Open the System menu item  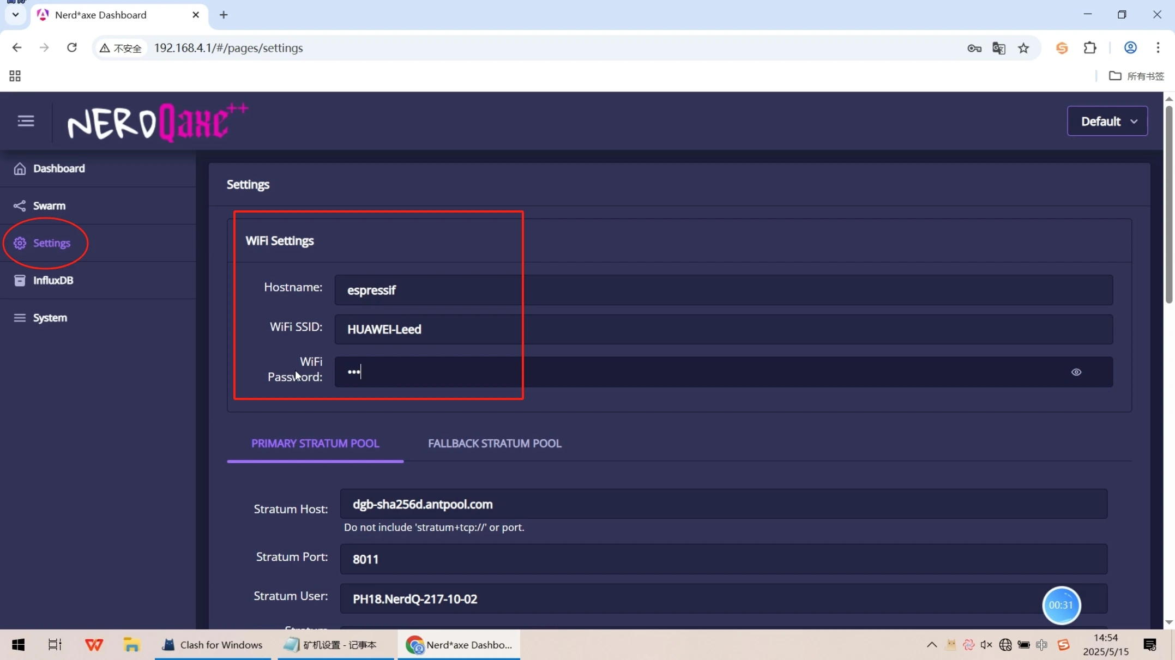[x=50, y=318]
